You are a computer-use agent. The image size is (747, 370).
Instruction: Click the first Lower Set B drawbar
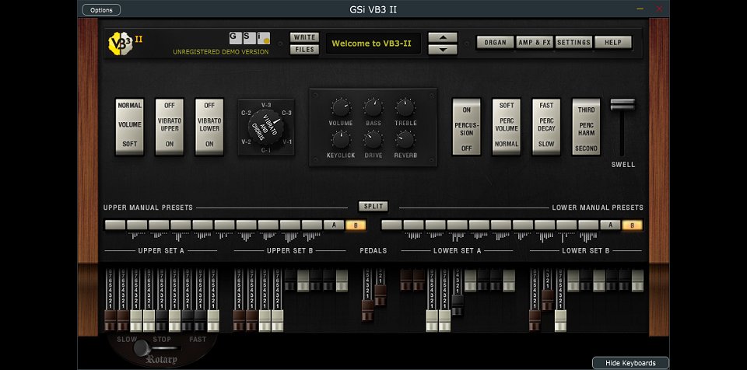(x=535, y=320)
